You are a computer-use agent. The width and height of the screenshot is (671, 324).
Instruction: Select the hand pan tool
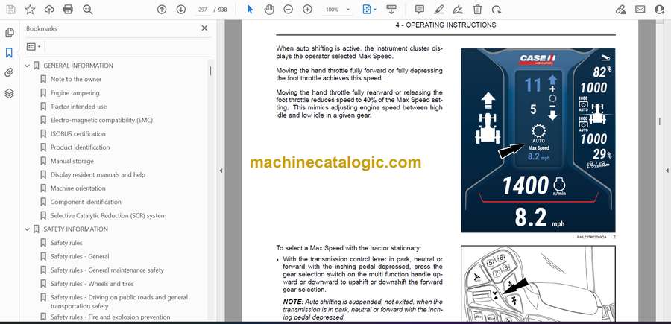pyautogui.click(x=268, y=10)
